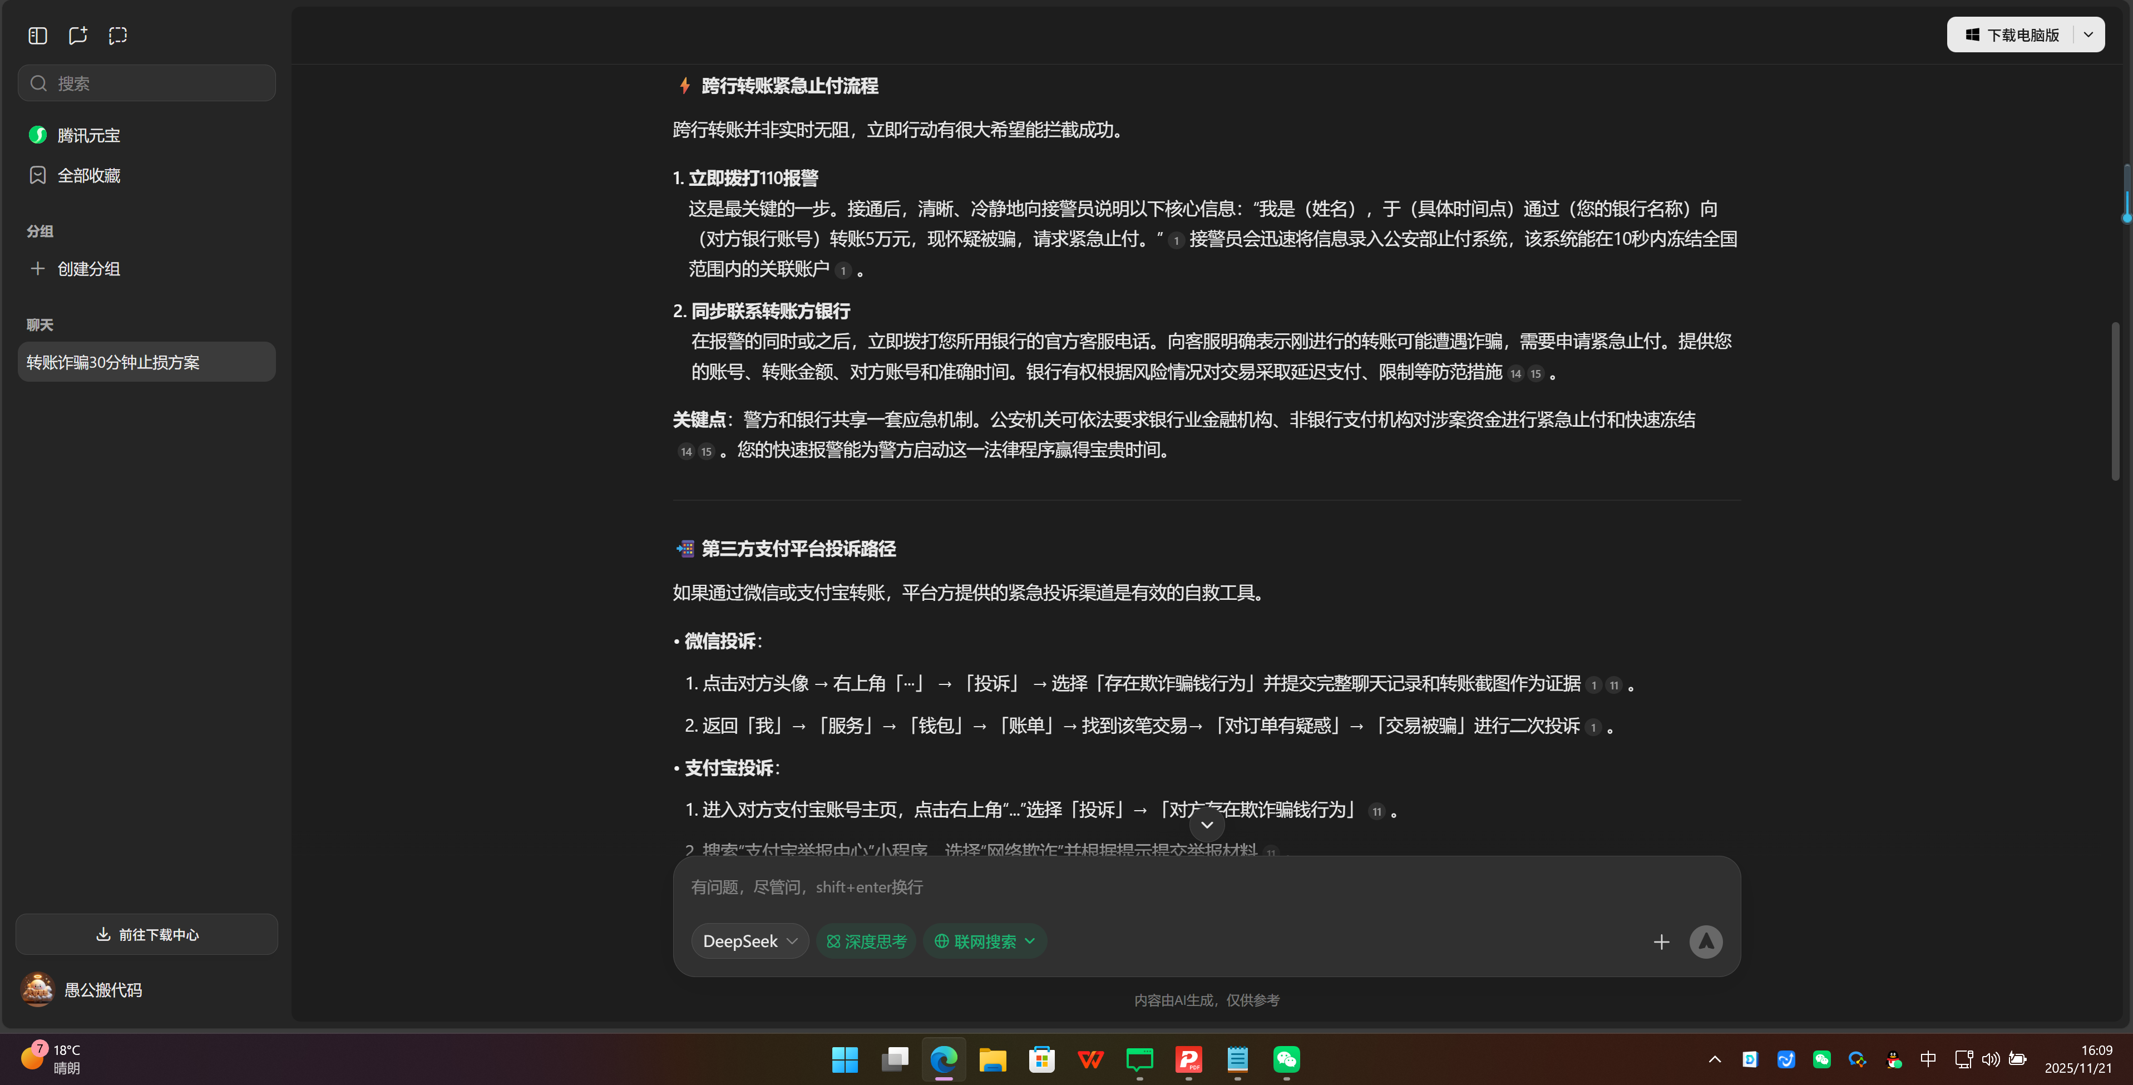Select chat 转账诈骗30分钟止损方案
Screen dimensions: 2133x1085
[x=146, y=362]
